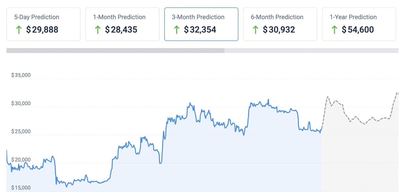Click the $15,000 y-axis label
This screenshot has height=196, width=405.
pyautogui.click(x=21, y=188)
